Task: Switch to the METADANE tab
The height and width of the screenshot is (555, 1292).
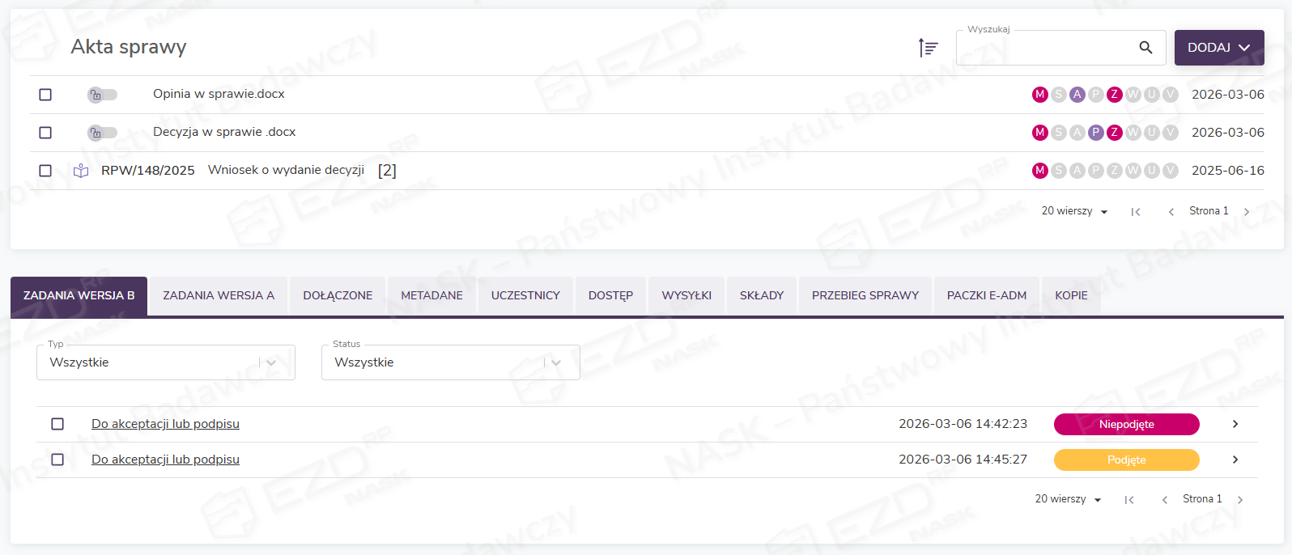Action: (431, 295)
